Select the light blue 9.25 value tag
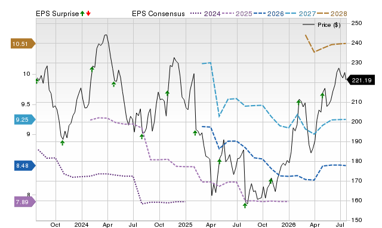382x228 pixels. [25, 119]
